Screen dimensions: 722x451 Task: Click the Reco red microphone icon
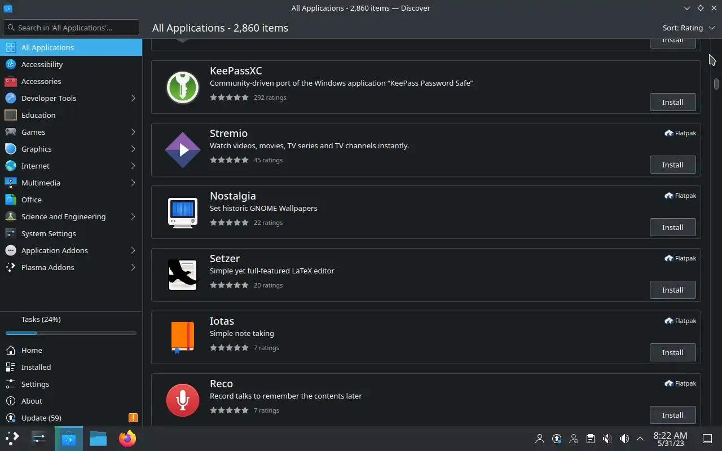183,400
